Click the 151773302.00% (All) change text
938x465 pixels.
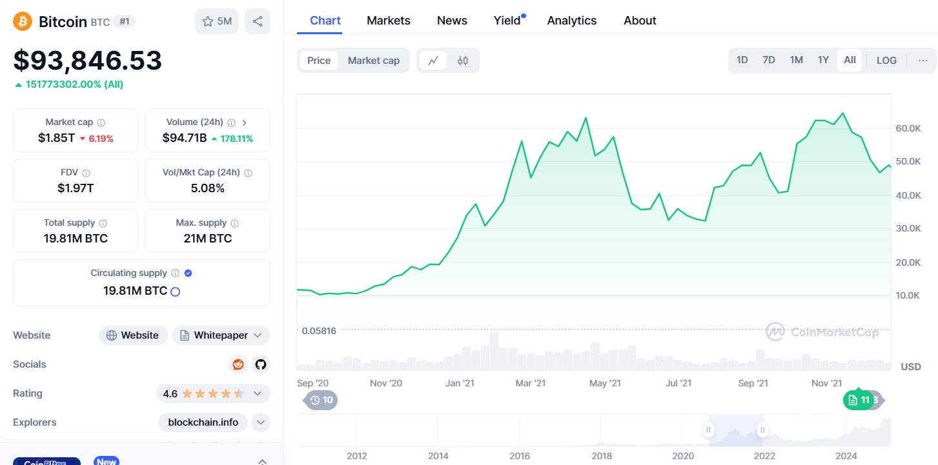click(74, 84)
